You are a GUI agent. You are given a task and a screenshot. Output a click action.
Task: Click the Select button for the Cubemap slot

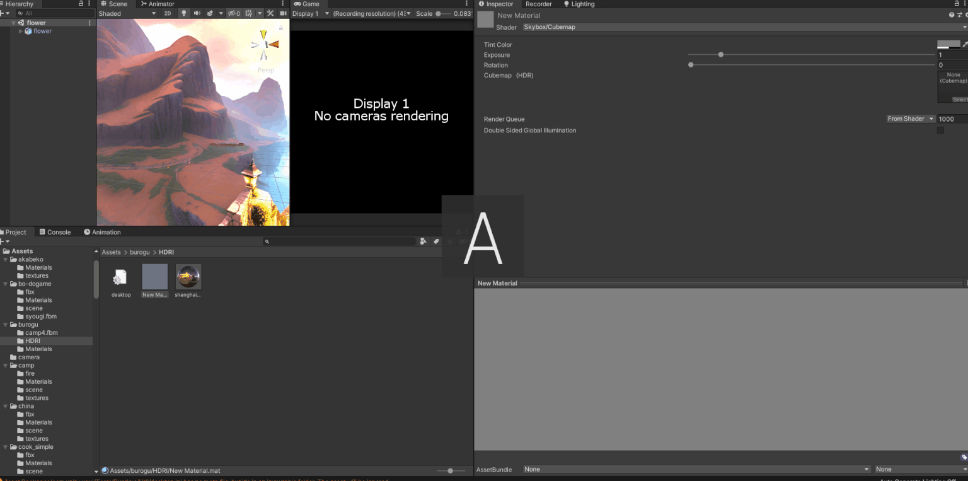(x=960, y=99)
